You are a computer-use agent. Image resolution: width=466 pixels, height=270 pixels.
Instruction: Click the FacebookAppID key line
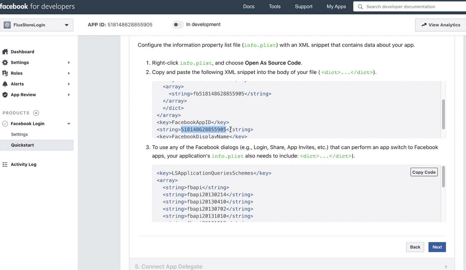193,122
